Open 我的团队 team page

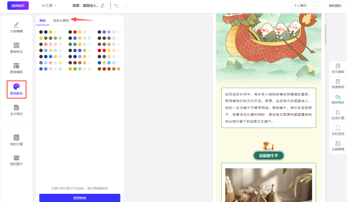pos(335,5)
